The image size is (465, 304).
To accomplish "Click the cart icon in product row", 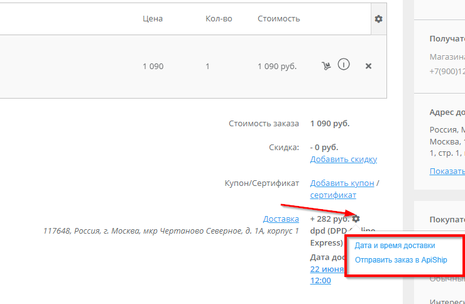I will 326,65.
